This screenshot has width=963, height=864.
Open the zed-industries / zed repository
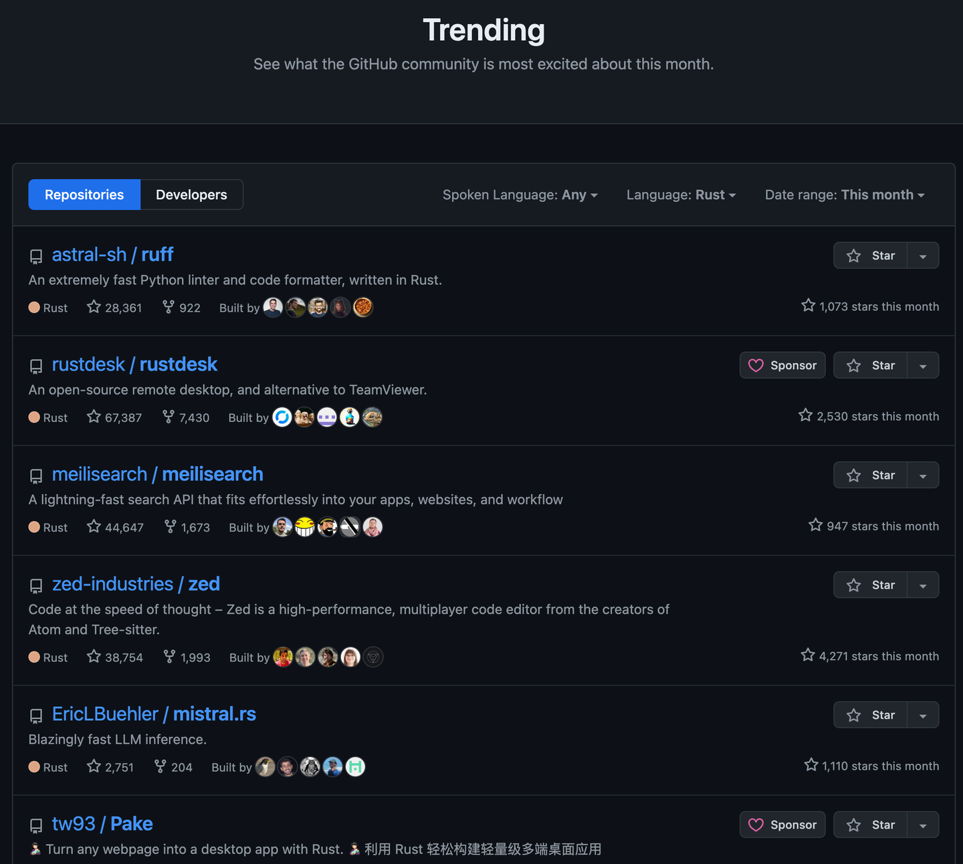click(136, 584)
